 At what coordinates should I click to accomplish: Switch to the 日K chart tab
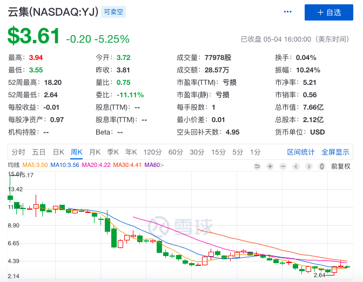click(x=58, y=152)
